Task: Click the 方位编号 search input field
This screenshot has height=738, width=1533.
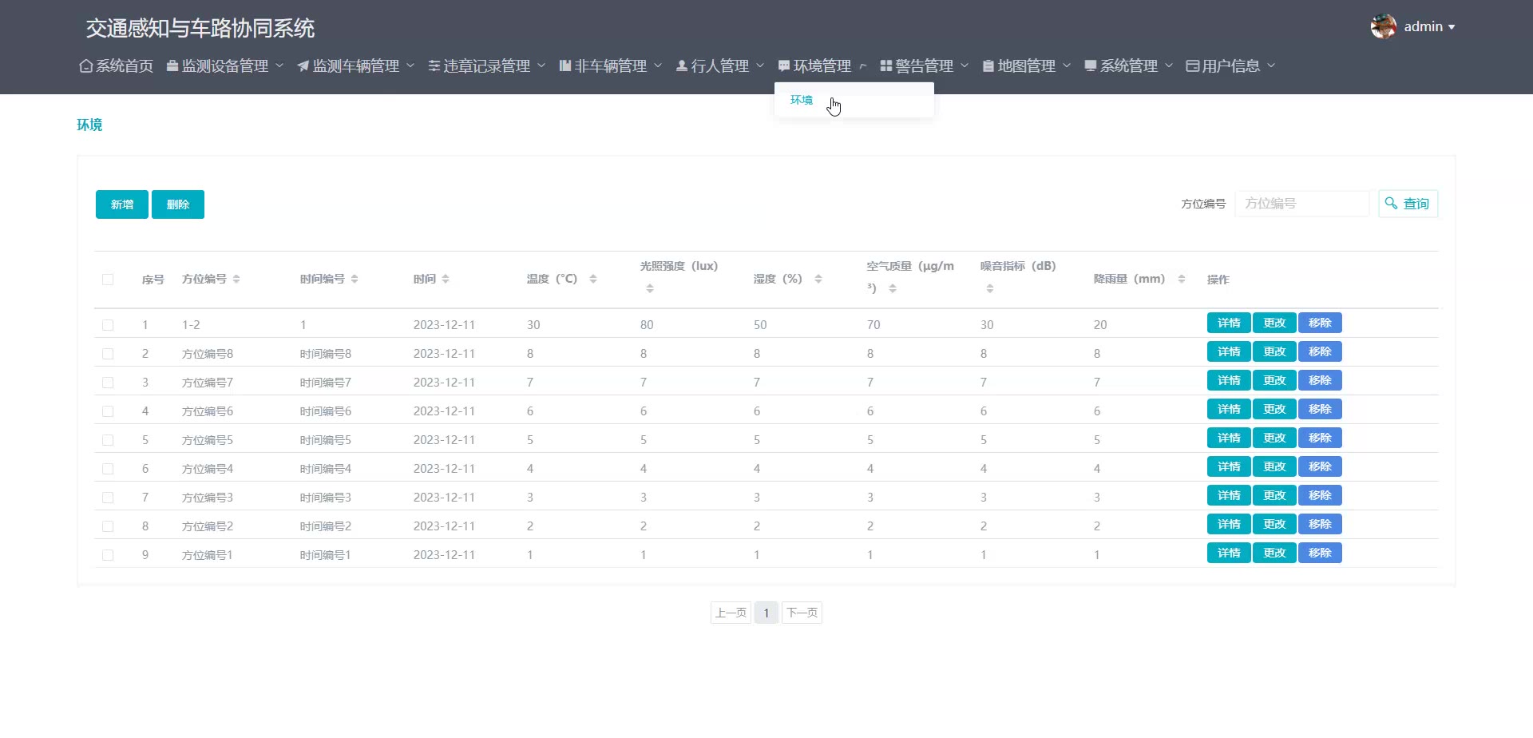Action: (1302, 204)
